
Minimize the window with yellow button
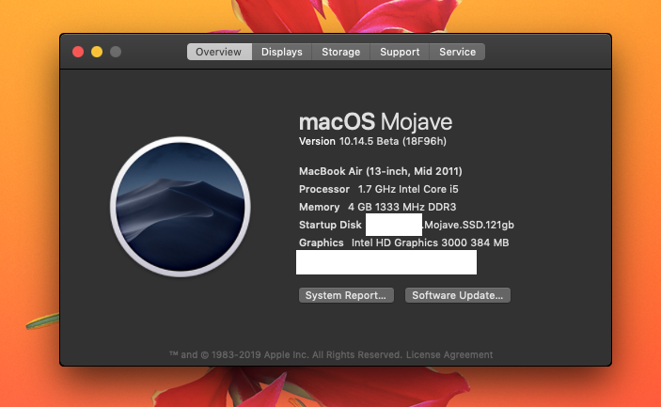(x=97, y=52)
